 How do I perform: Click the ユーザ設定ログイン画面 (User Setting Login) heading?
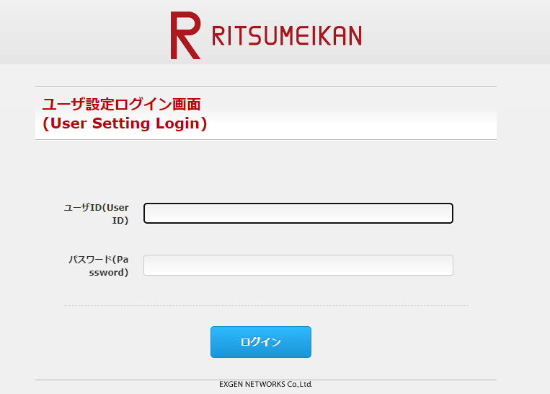pyautogui.click(x=125, y=114)
